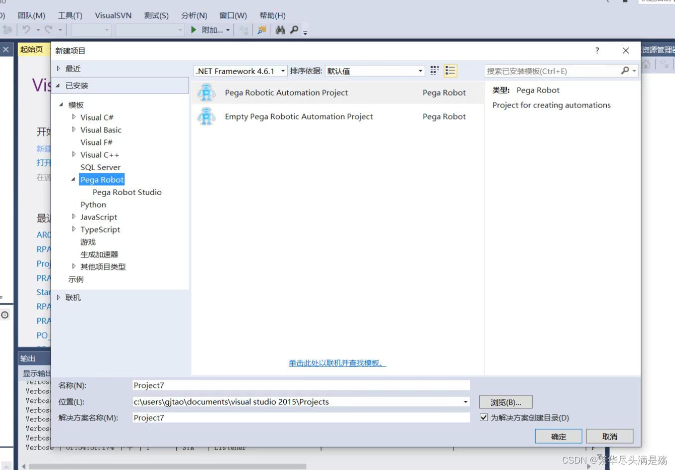
Task: Select Empty Pega Robotic Automation Project name
Action: pos(299,117)
